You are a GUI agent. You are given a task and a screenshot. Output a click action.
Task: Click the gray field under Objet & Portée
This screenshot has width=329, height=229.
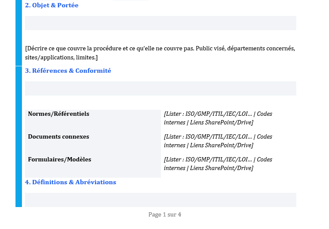pyautogui.click(x=160, y=23)
